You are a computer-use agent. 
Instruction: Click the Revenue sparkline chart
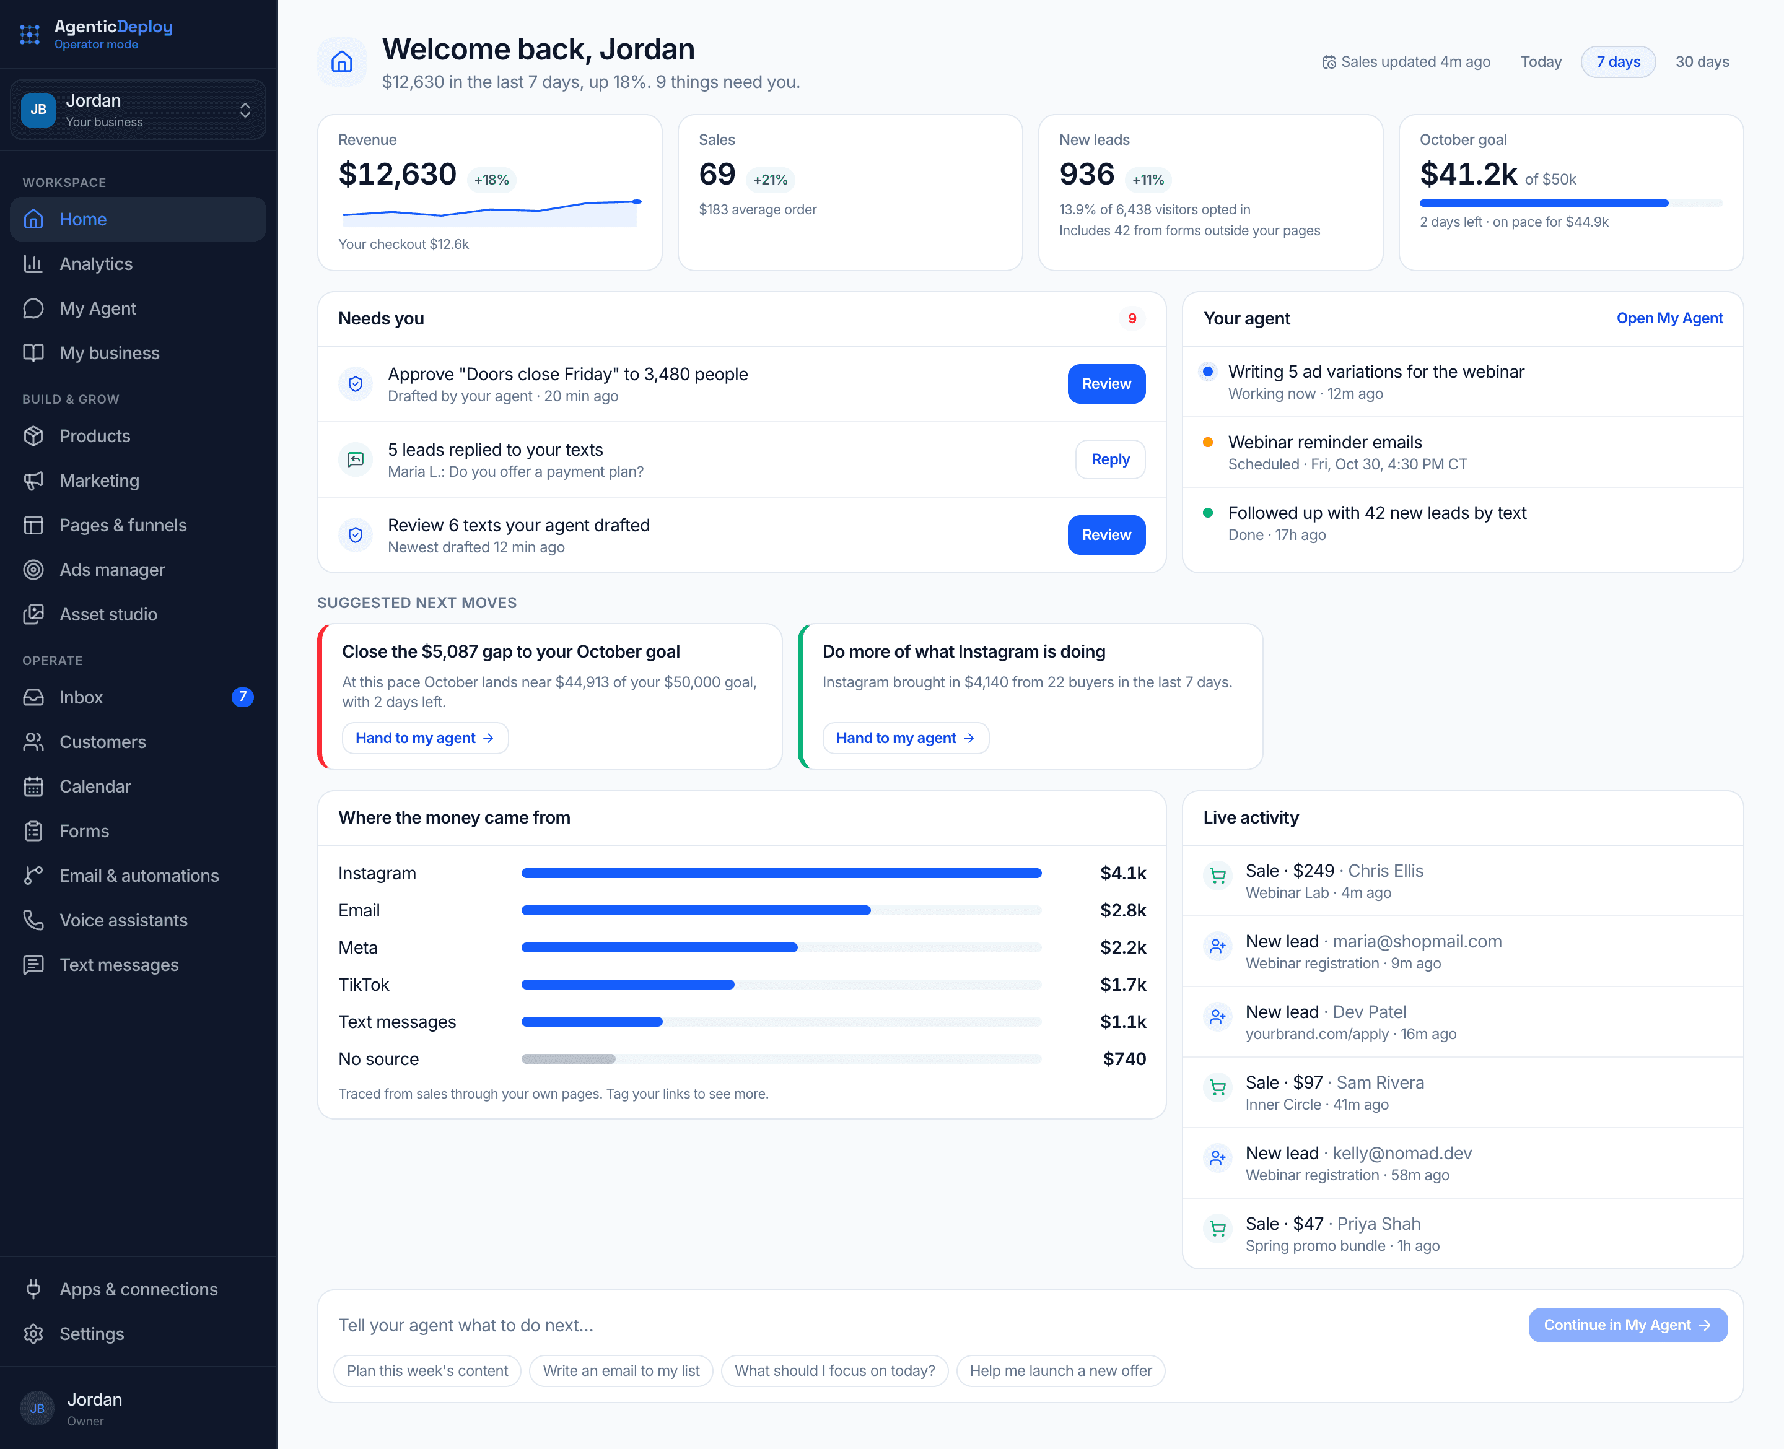(x=491, y=214)
